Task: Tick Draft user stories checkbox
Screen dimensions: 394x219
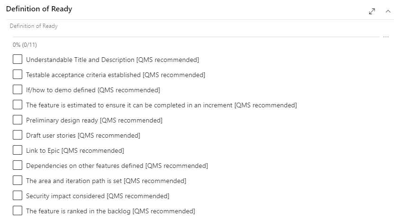Action: tap(18, 135)
